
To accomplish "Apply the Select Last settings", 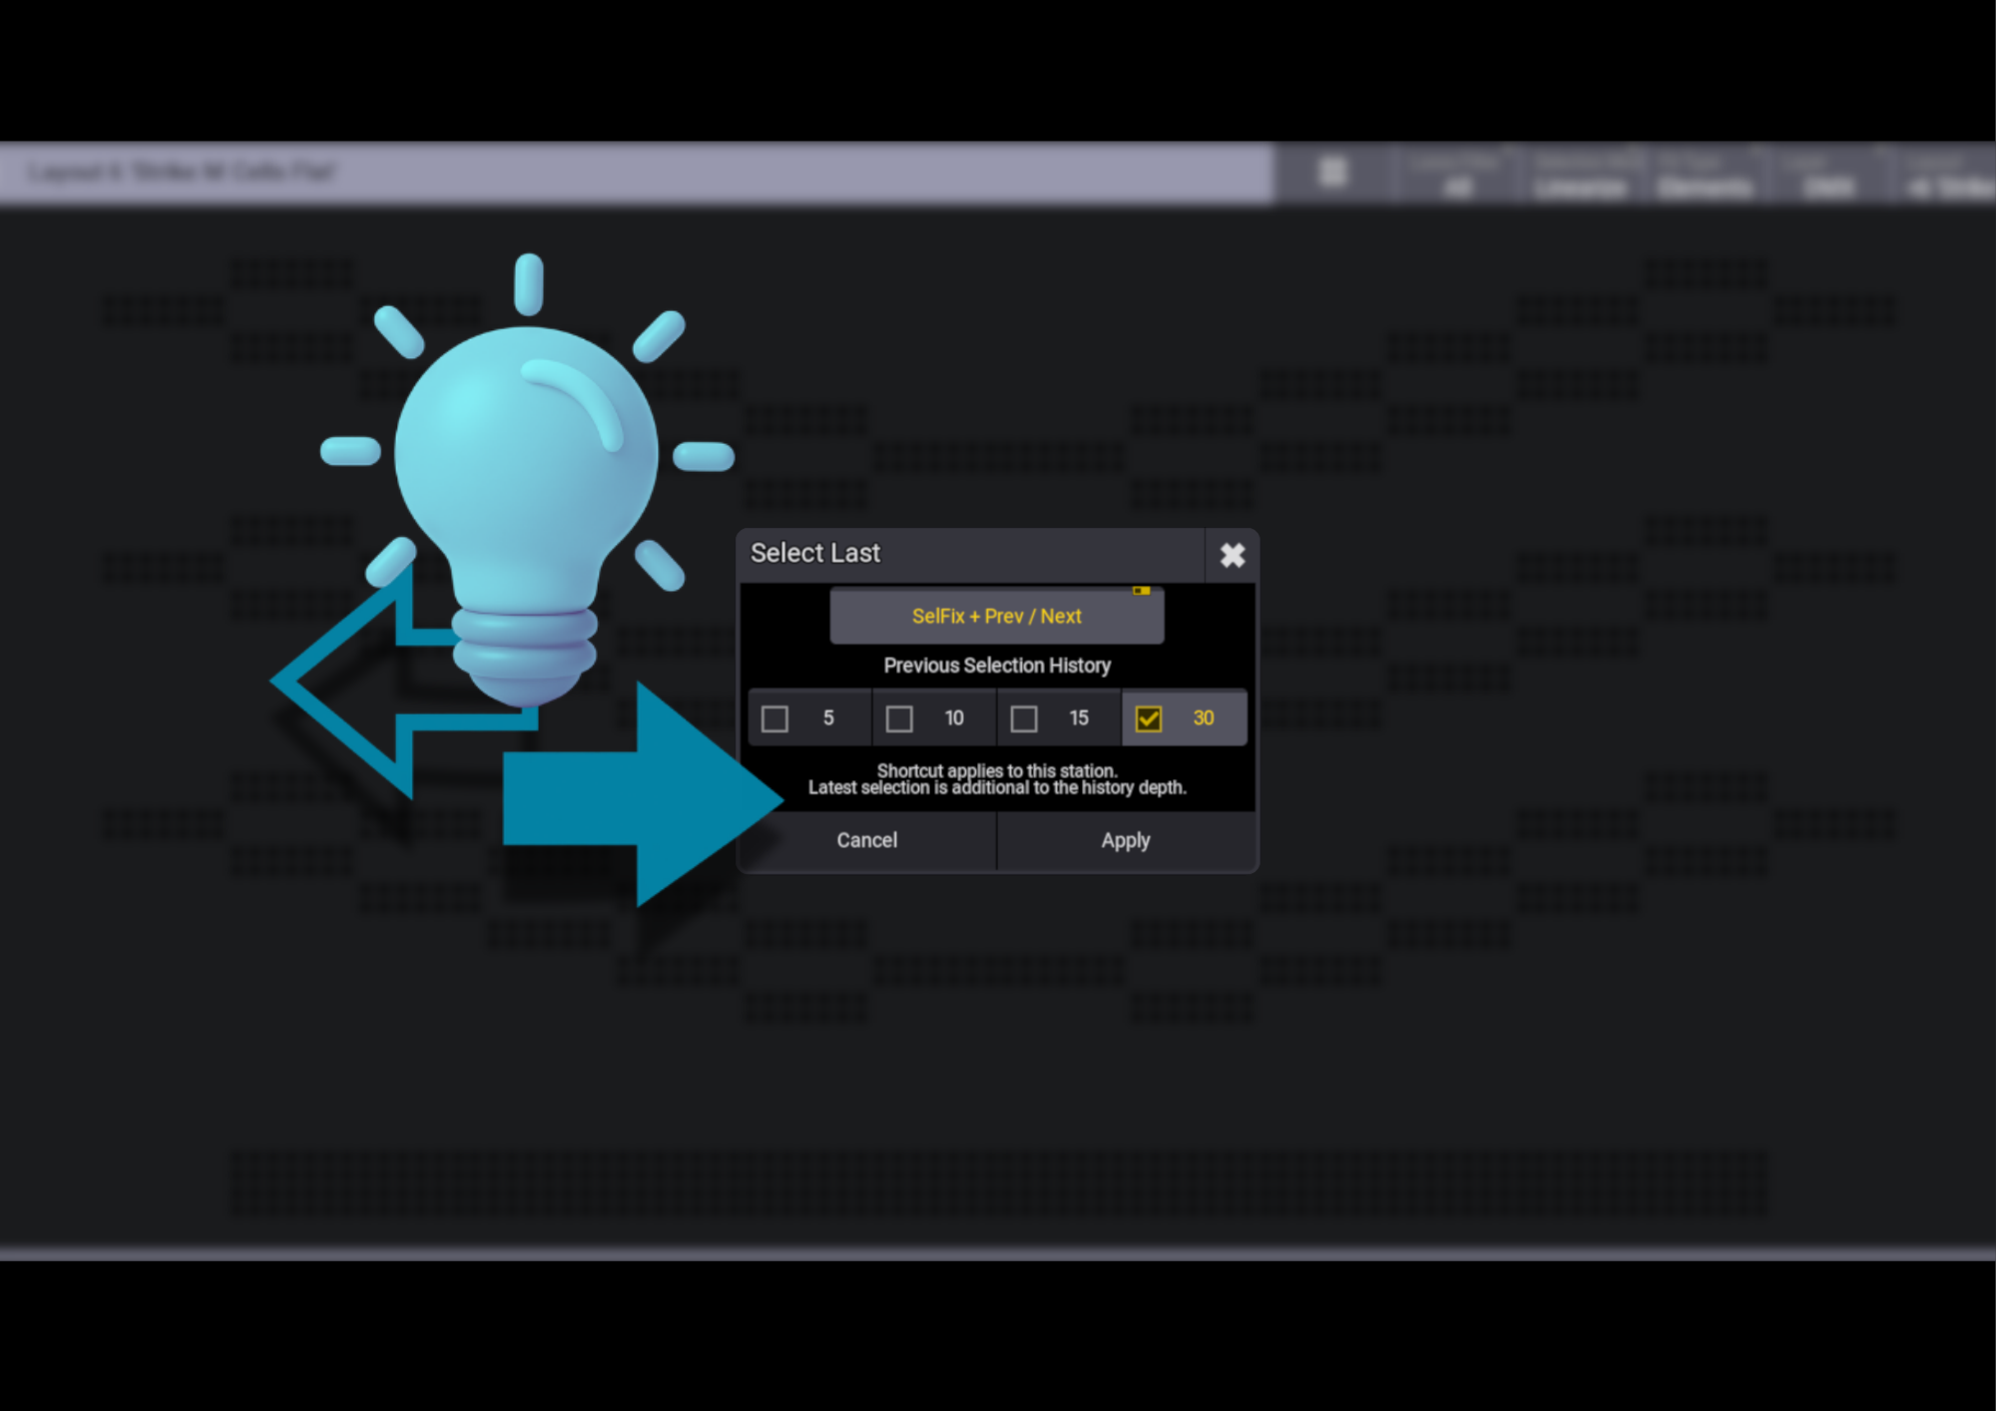I will click(1127, 840).
